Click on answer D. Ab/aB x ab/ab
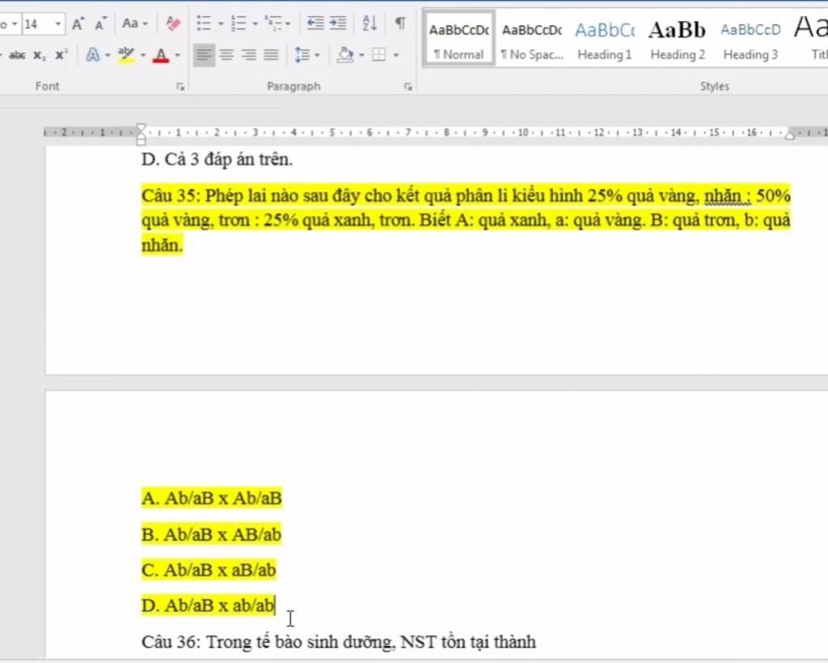The image size is (828, 663). 208,606
